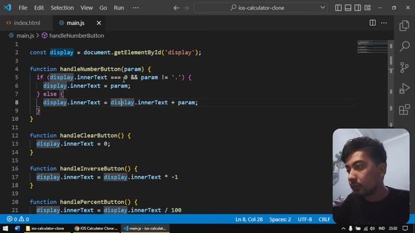Open the Selection menu
The image size is (415, 233).
pos(62,8)
